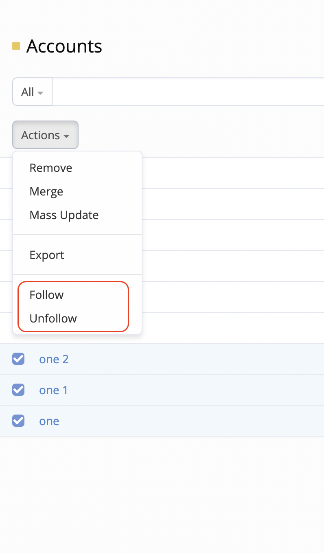
Task: Click the Accounts page heading
Action: click(x=64, y=46)
